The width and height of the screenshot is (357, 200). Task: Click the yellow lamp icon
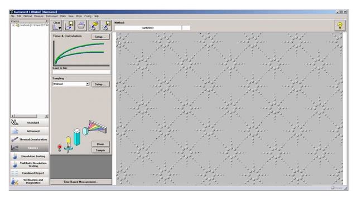click(68, 144)
